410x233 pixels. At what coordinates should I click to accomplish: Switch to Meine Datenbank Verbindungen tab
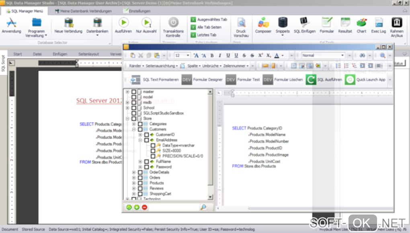coord(83,11)
